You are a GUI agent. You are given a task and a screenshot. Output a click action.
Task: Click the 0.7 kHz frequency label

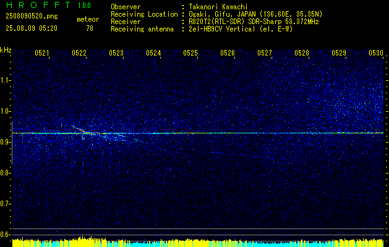coord(5,204)
